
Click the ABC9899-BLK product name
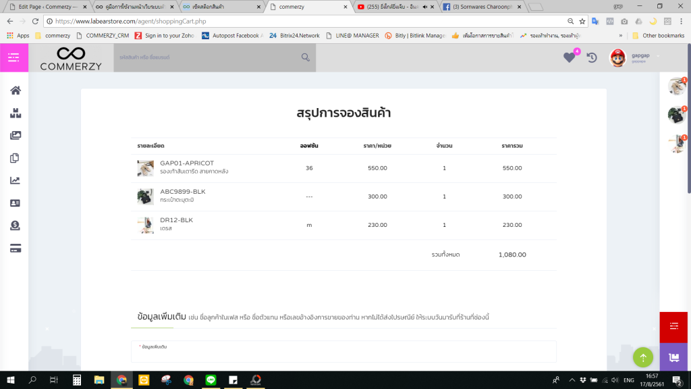(x=182, y=192)
